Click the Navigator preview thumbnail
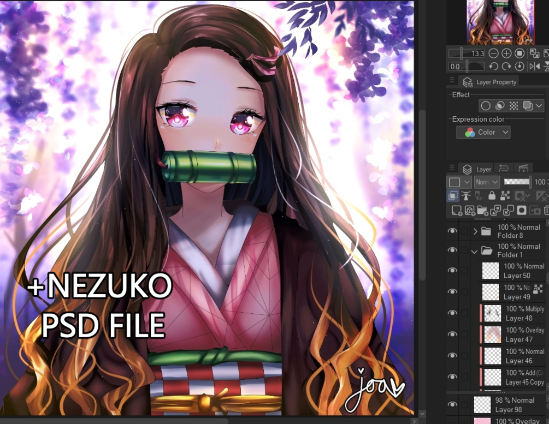Viewport: 549px width, 424px height. point(501,22)
